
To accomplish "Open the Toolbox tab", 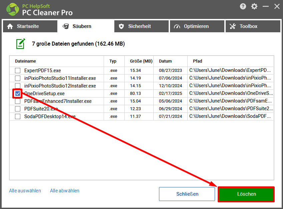I will 253,26.
